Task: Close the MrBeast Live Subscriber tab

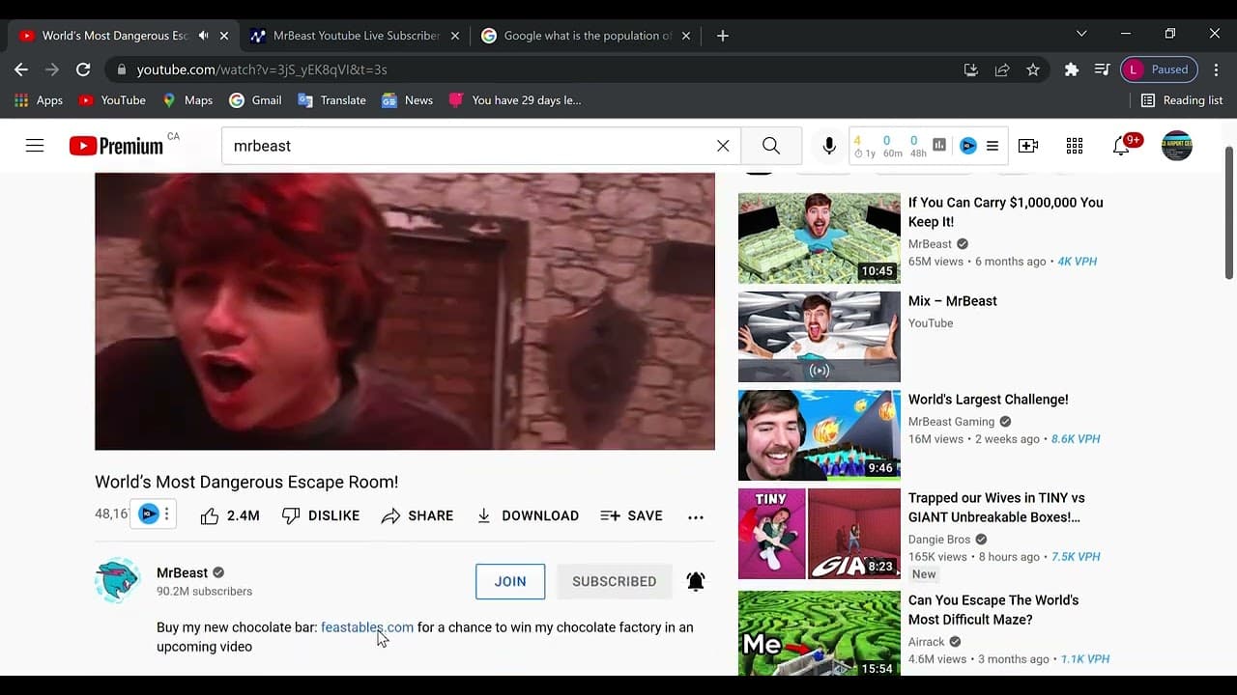Action: pos(455,36)
